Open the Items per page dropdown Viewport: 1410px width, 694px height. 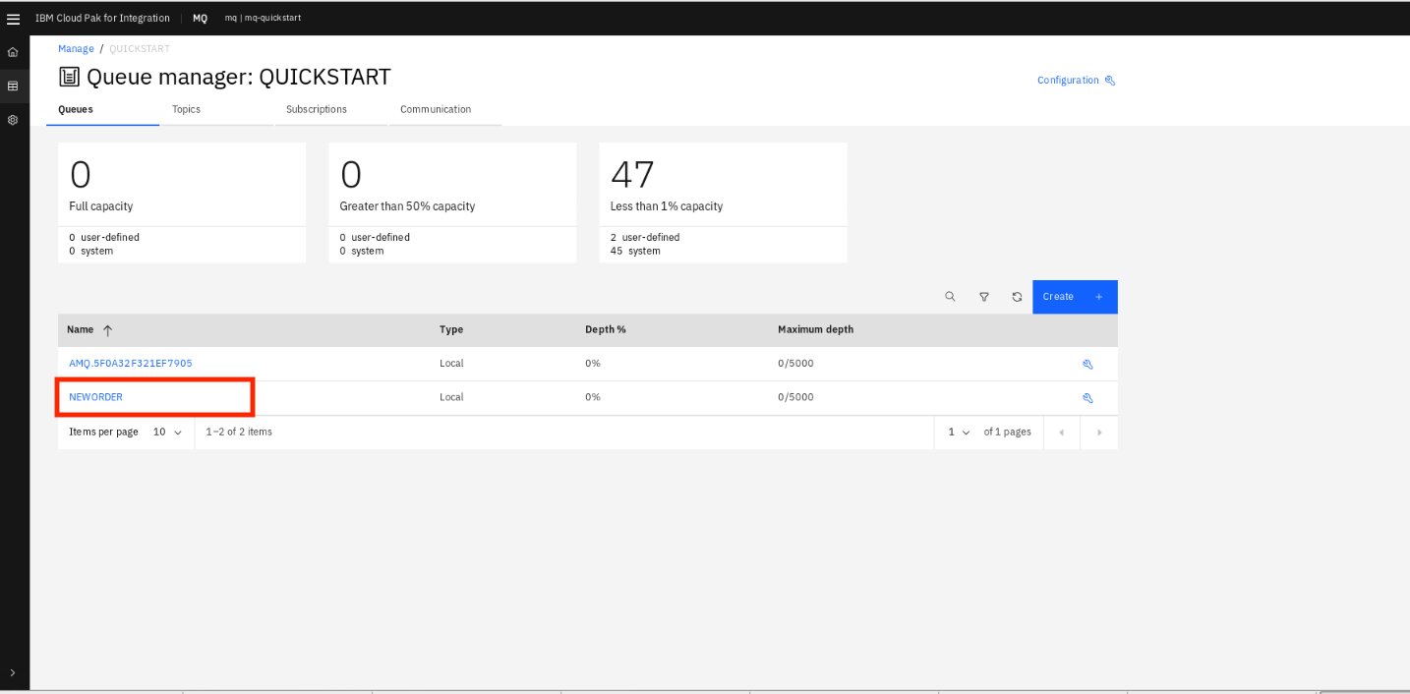[167, 432]
